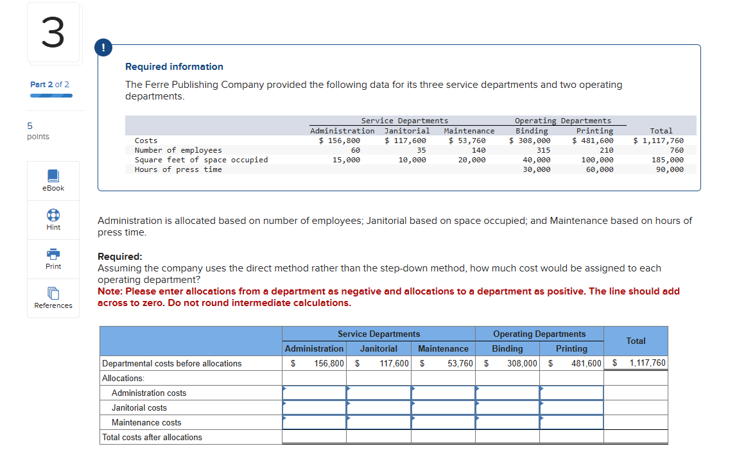The width and height of the screenshot is (755, 462).
Task: Click Total costs after allocations Administration cell
Action: pyautogui.click(x=313, y=437)
